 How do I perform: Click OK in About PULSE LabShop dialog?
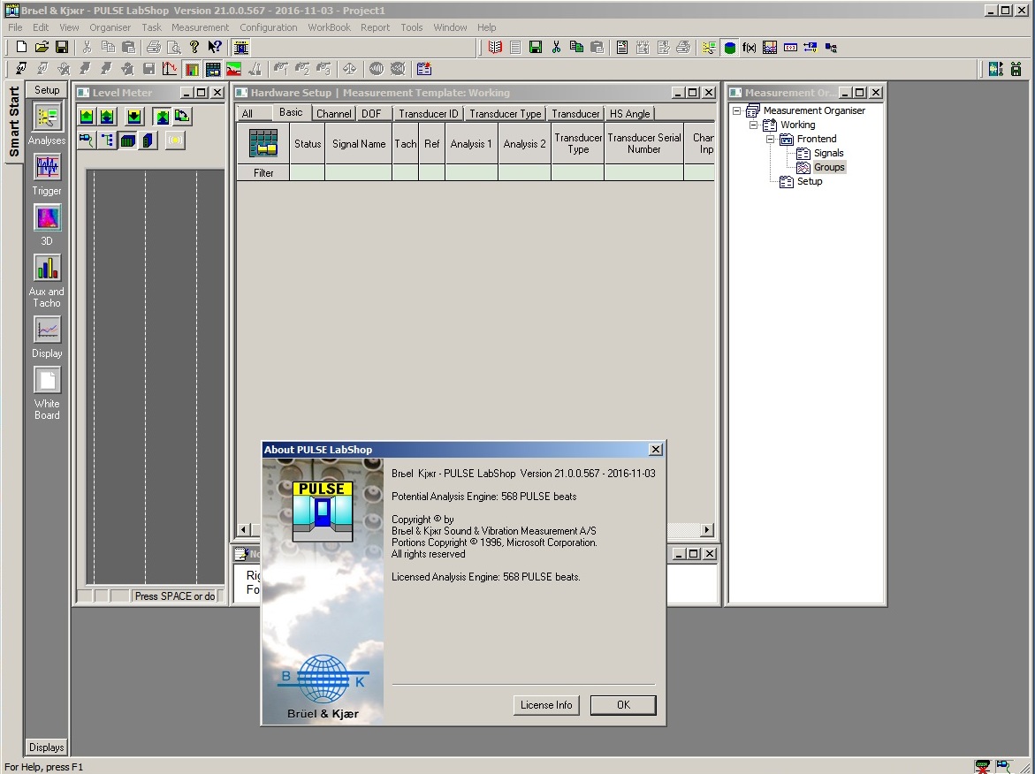[x=623, y=705]
